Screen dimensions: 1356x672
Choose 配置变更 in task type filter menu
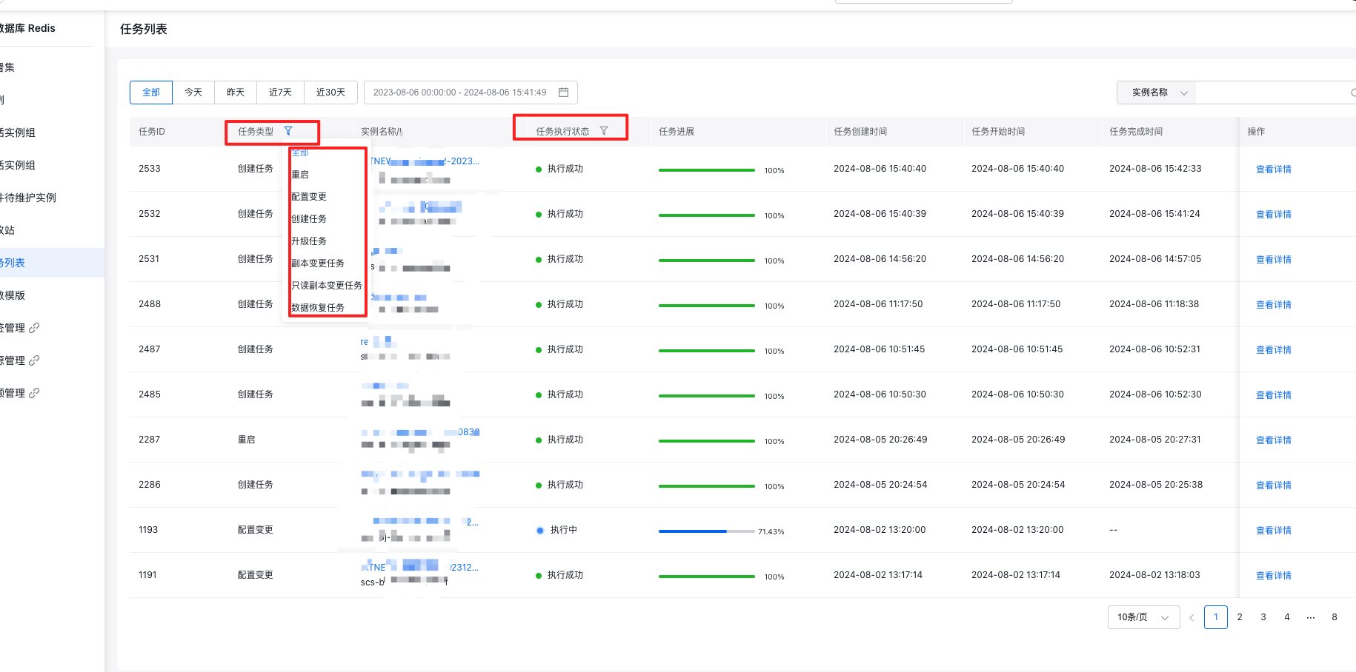309,197
